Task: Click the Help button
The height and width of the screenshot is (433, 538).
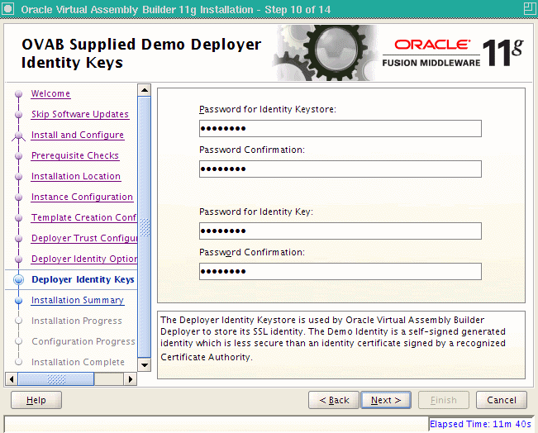Action: pyautogui.click(x=36, y=400)
